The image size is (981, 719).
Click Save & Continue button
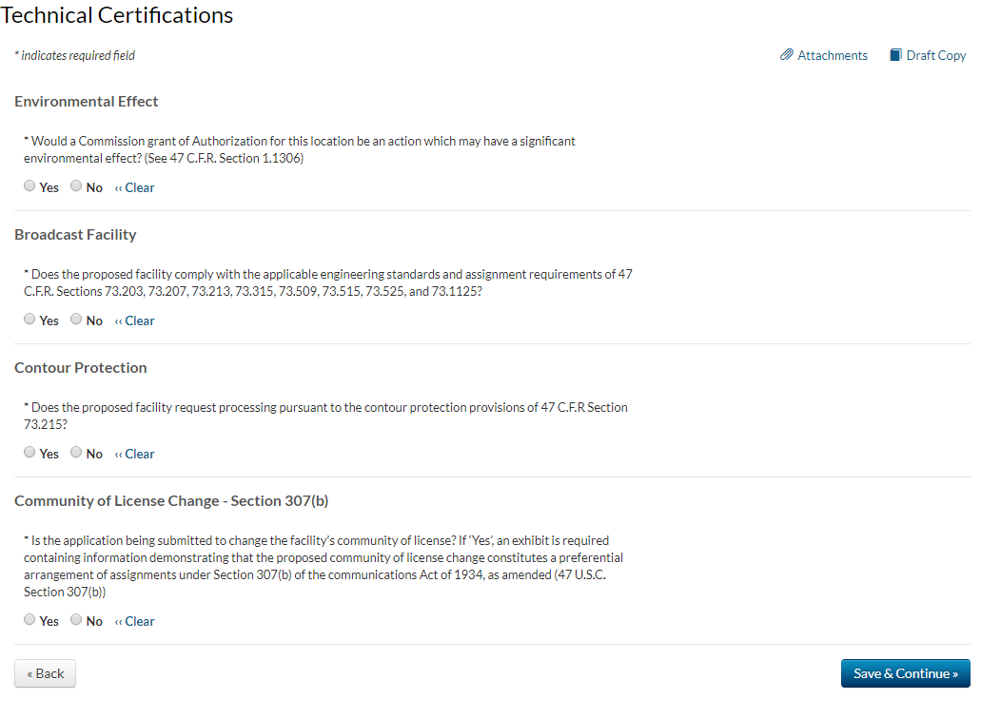[905, 673]
